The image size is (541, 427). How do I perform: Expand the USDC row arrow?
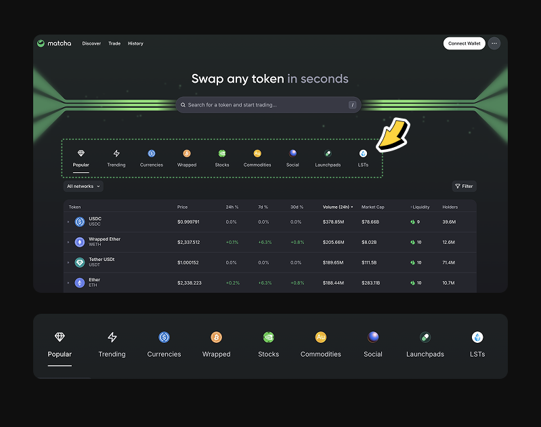pyautogui.click(x=68, y=222)
